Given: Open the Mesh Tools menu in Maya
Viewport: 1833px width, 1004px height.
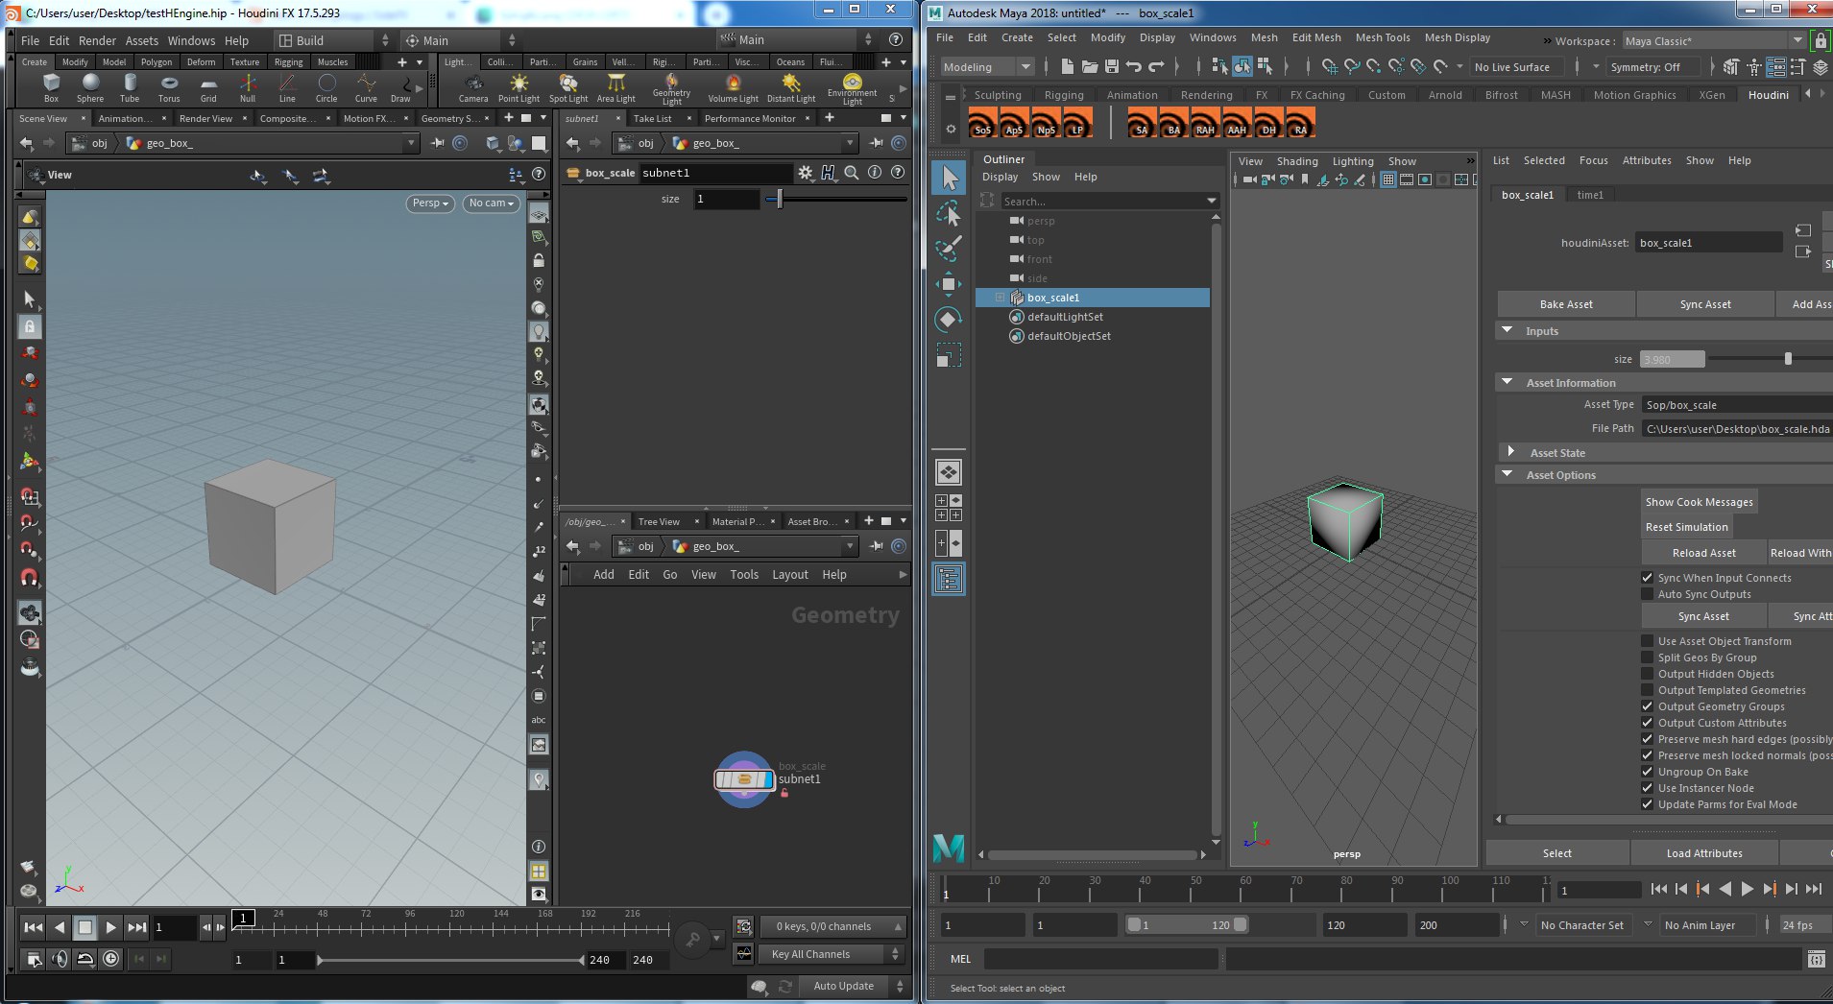Looking at the screenshot, I should tap(1383, 37).
